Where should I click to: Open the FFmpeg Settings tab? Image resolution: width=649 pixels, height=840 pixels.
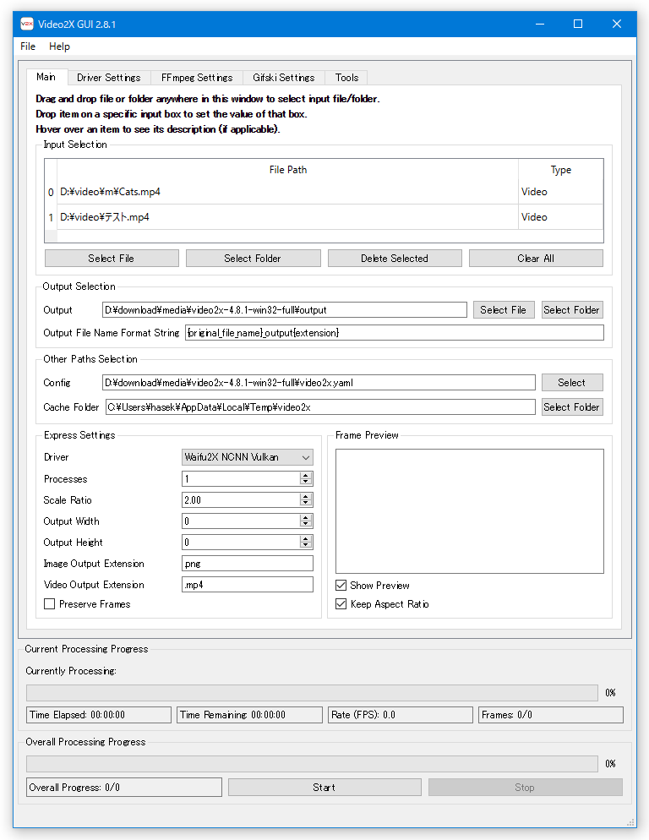click(x=197, y=78)
